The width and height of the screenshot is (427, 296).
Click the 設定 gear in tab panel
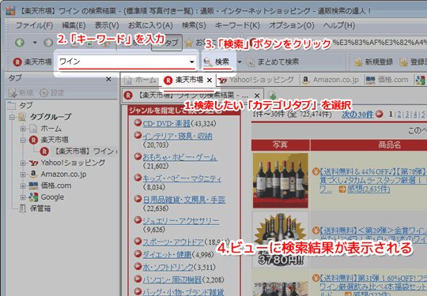tap(43, 93)
